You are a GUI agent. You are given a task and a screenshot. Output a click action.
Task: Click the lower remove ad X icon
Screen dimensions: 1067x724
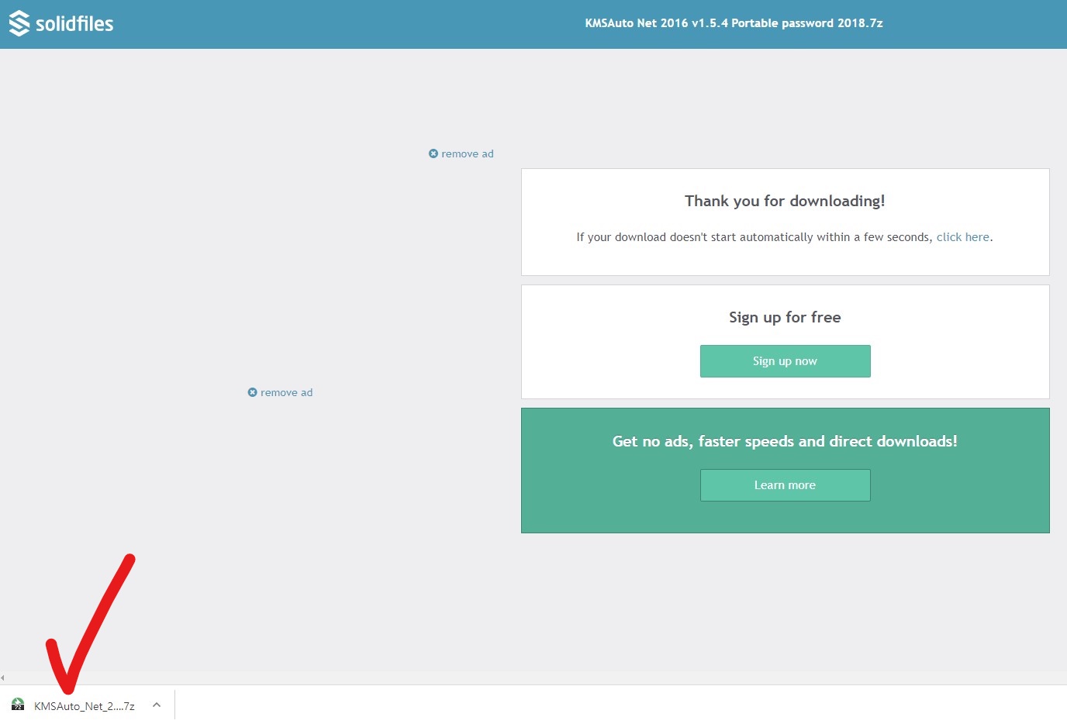252,392
